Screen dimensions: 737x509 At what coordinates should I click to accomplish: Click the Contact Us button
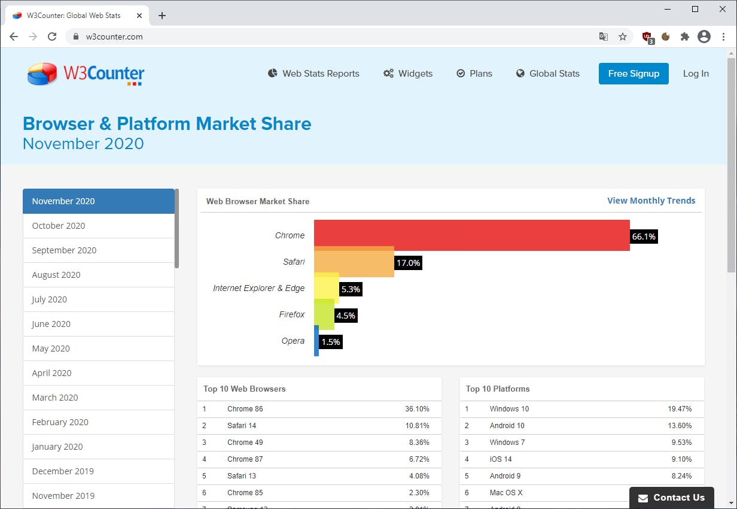coord(671,498)
